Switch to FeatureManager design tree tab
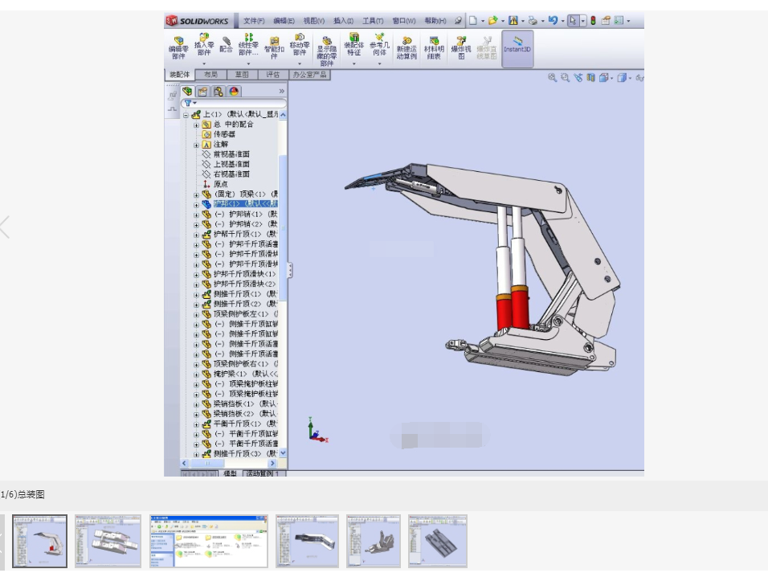The width and height of the screenshot is (768, 573). pos(188,91)
